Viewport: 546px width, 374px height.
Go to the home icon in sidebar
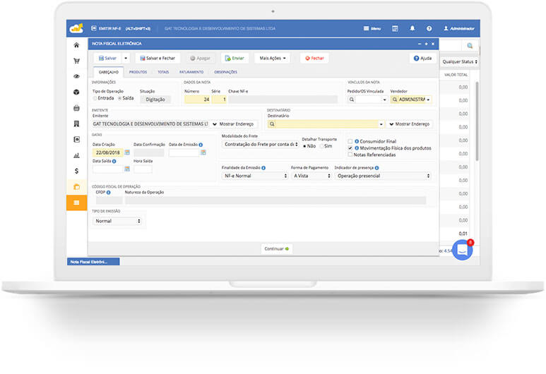(76, 45)
